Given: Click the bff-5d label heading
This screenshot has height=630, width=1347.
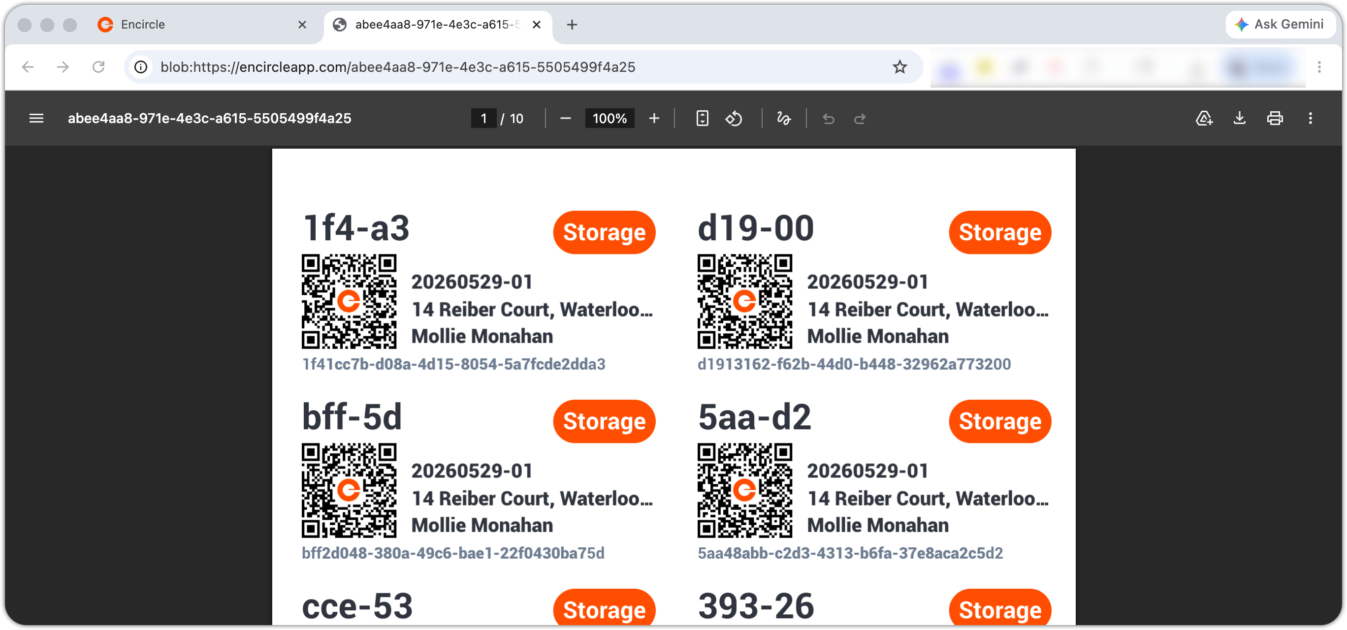Looking at the screenshot, I should pyautogui.click(x=352, y=417).
